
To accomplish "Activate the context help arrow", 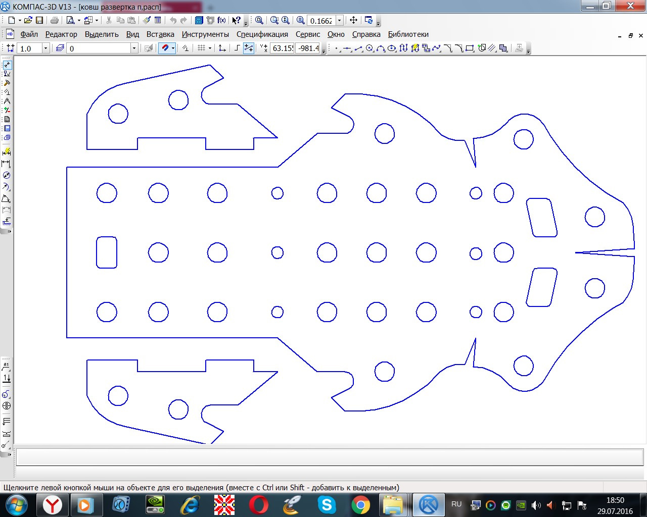I will [236, 20].
